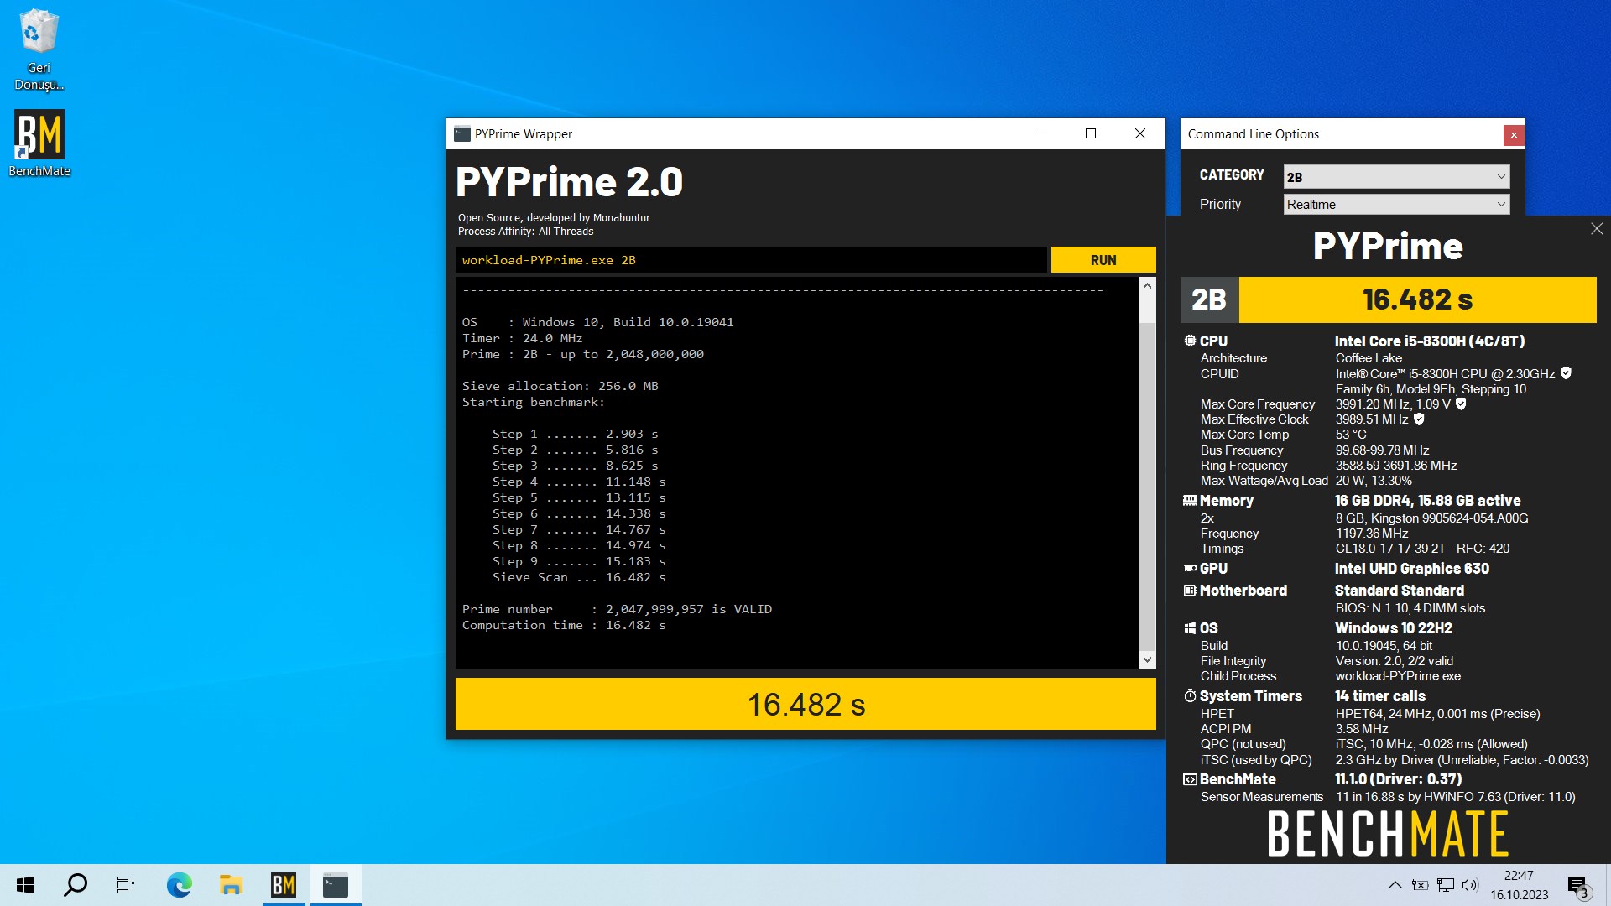Show hidden system tray icons
Image resolution: width=1611 pixels, height=906 pixels.
[x=1395, y=885]
